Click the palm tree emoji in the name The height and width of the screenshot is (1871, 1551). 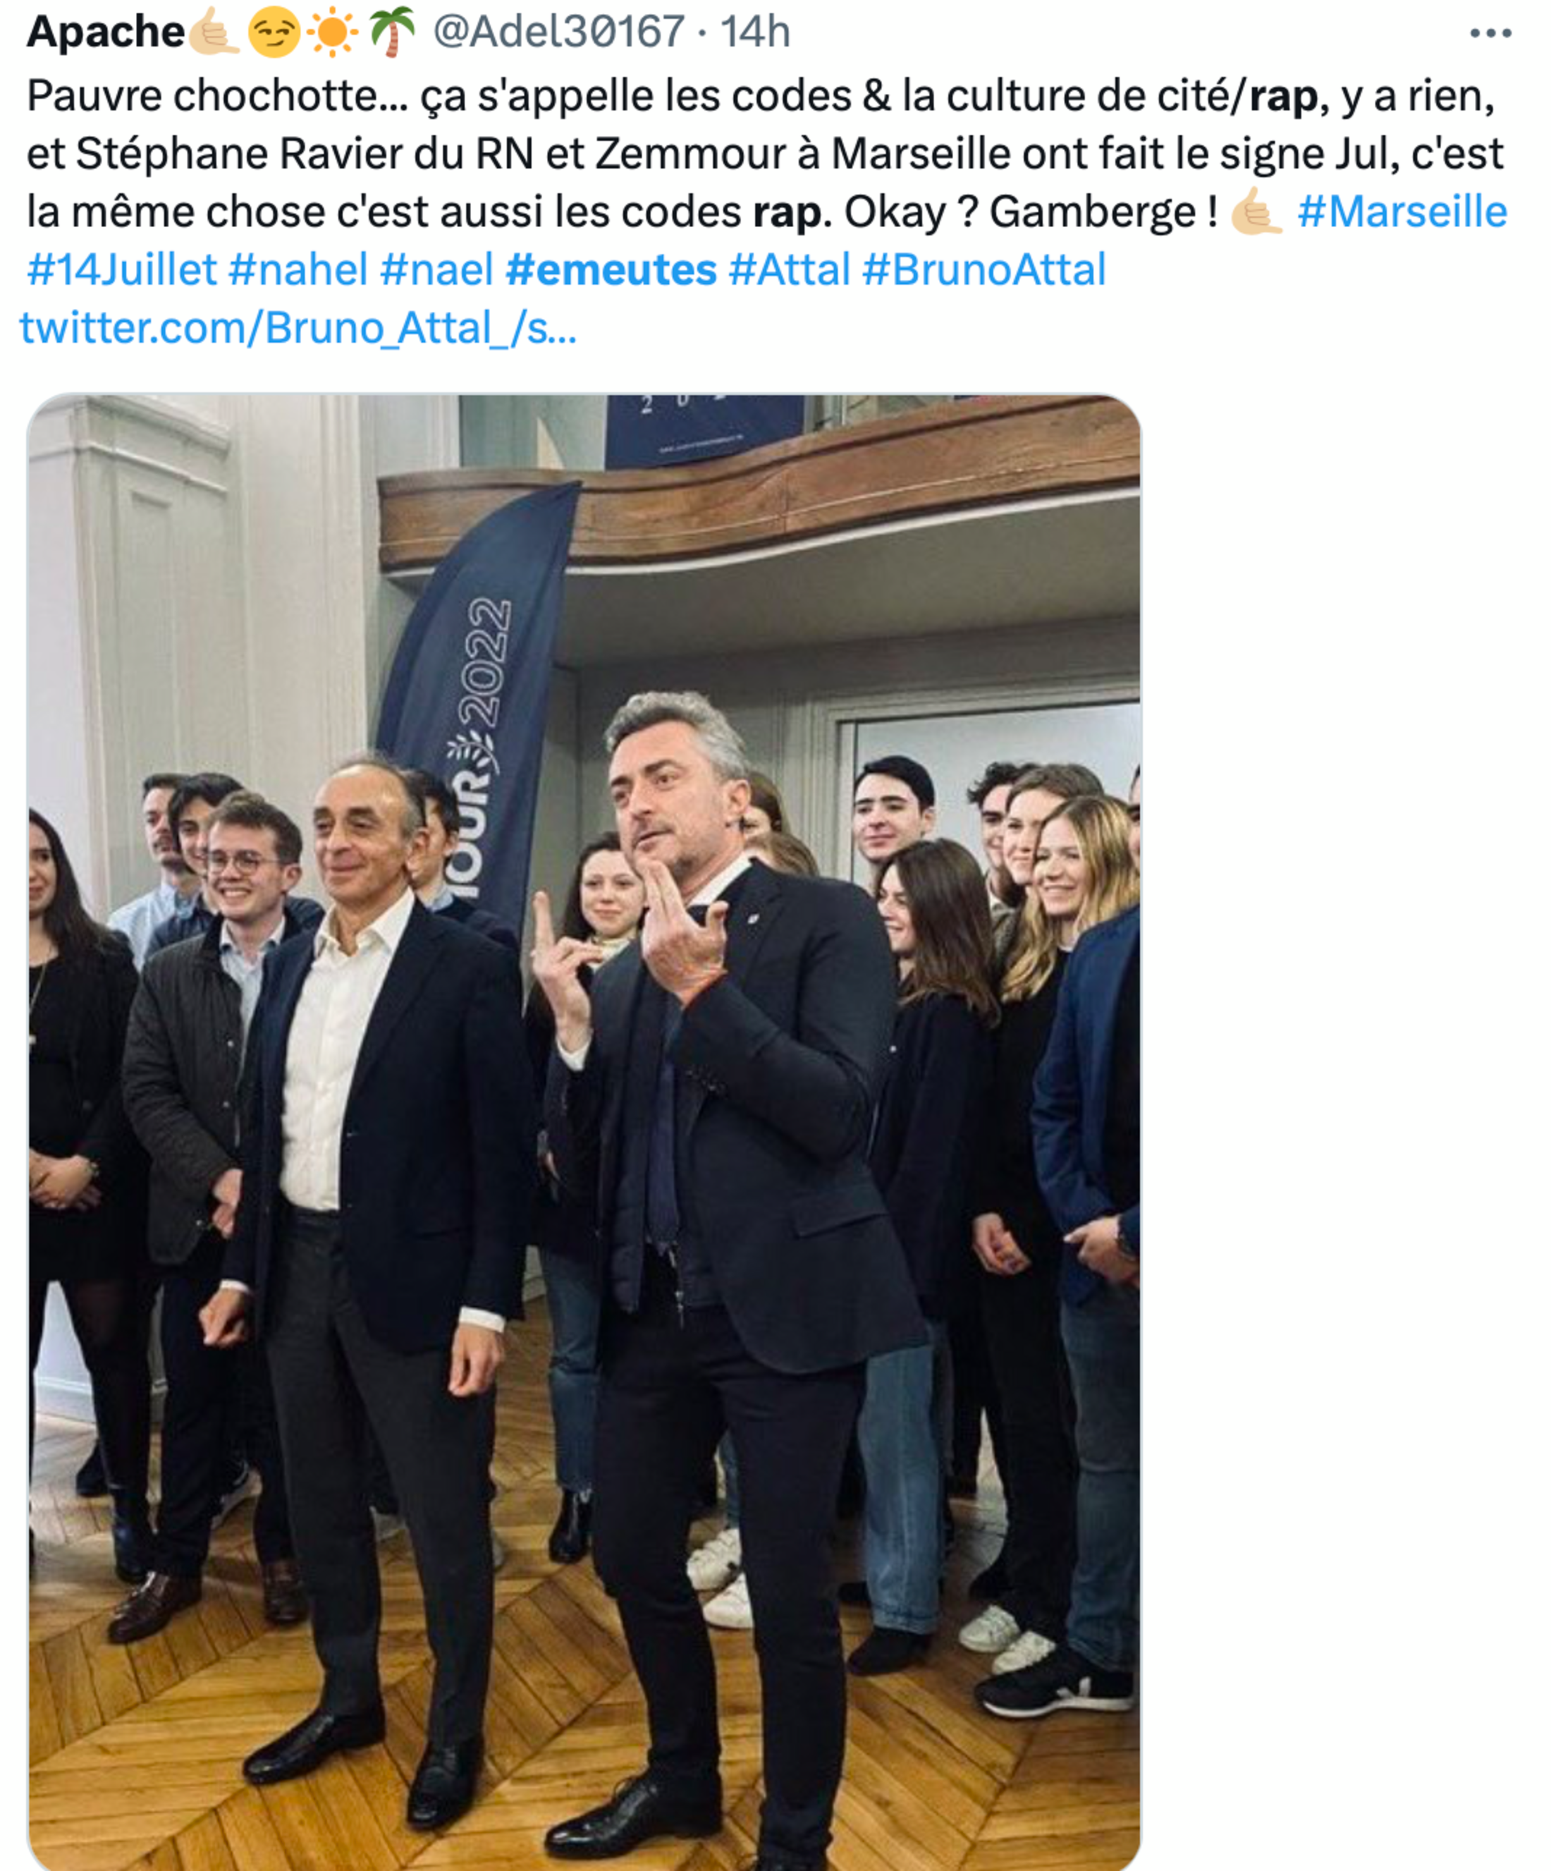pos(392,33)
